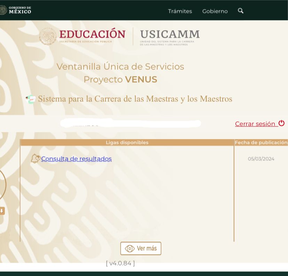
Task: Click the Ligas disponibles column header
Action: [x=127, y=143]
